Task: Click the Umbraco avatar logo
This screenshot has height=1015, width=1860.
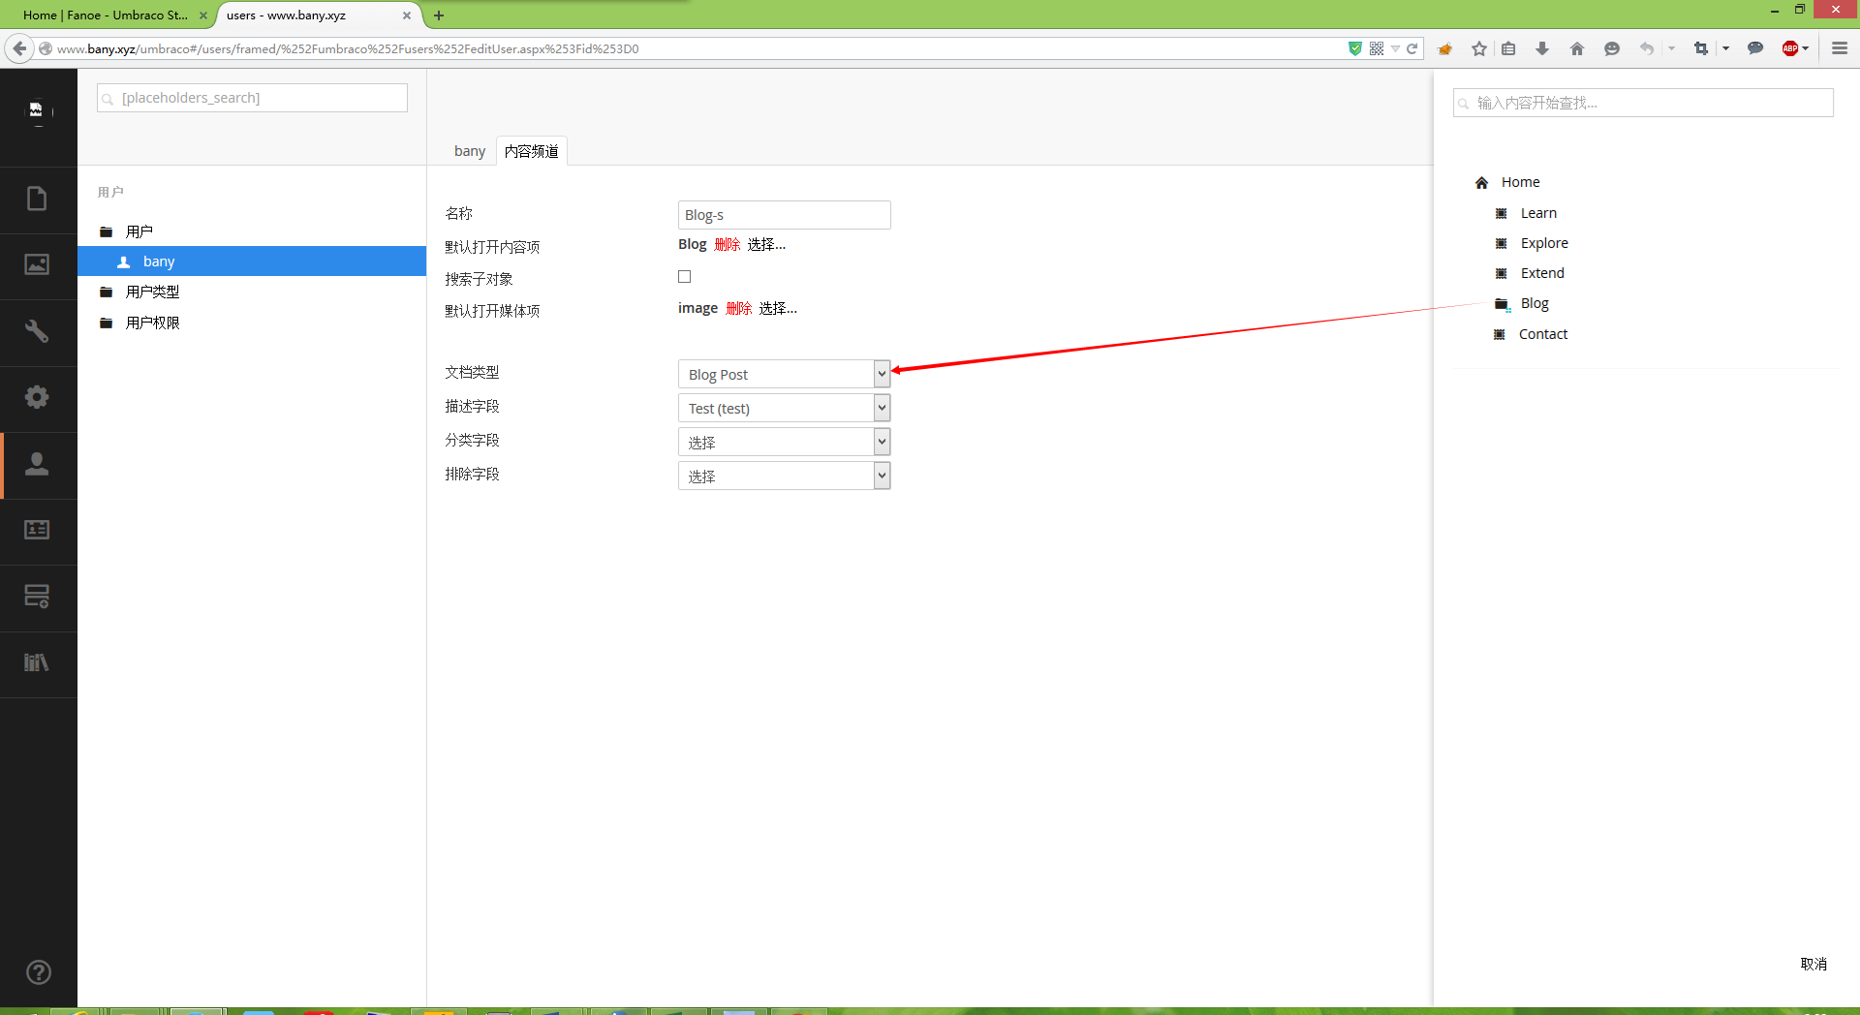Action: pyautogui.click(x=37, y=110)
